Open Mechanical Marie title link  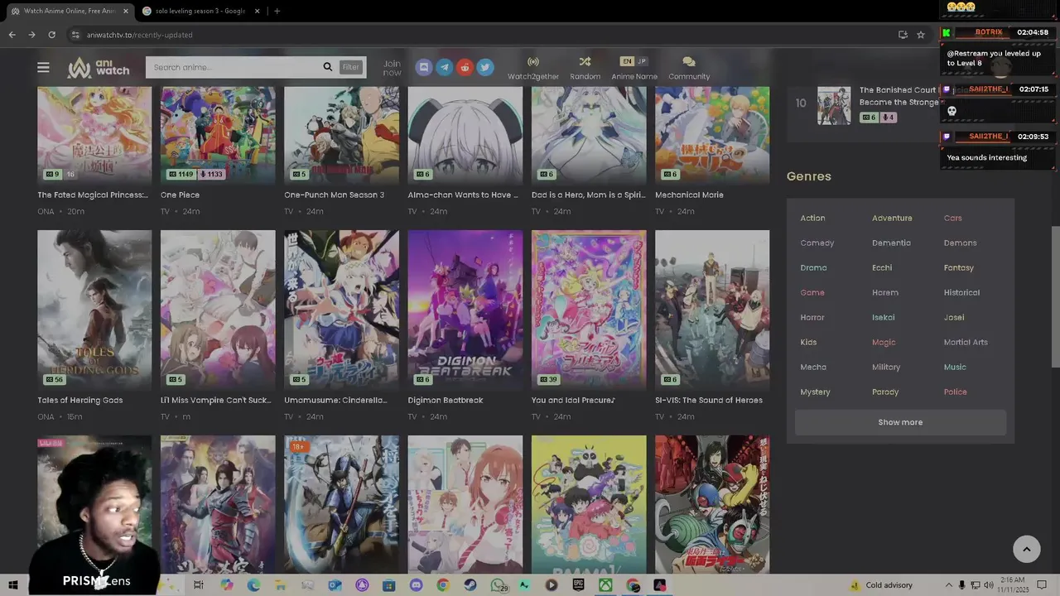click(689, 195)
